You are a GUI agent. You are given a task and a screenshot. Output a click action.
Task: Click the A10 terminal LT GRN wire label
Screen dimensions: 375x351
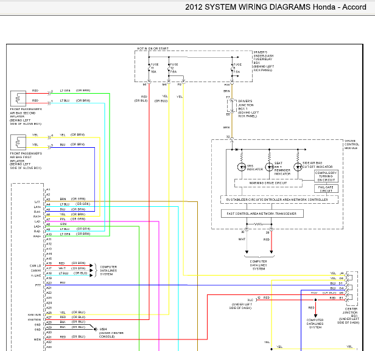pos(65,234)
